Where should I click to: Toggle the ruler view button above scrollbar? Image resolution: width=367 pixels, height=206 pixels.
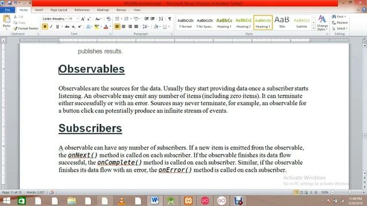coord(365,40)
